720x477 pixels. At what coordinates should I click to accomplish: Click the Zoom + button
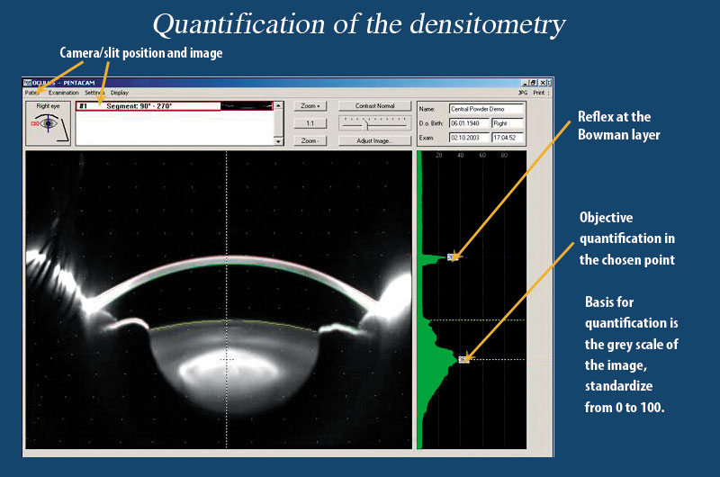(310, 106)
